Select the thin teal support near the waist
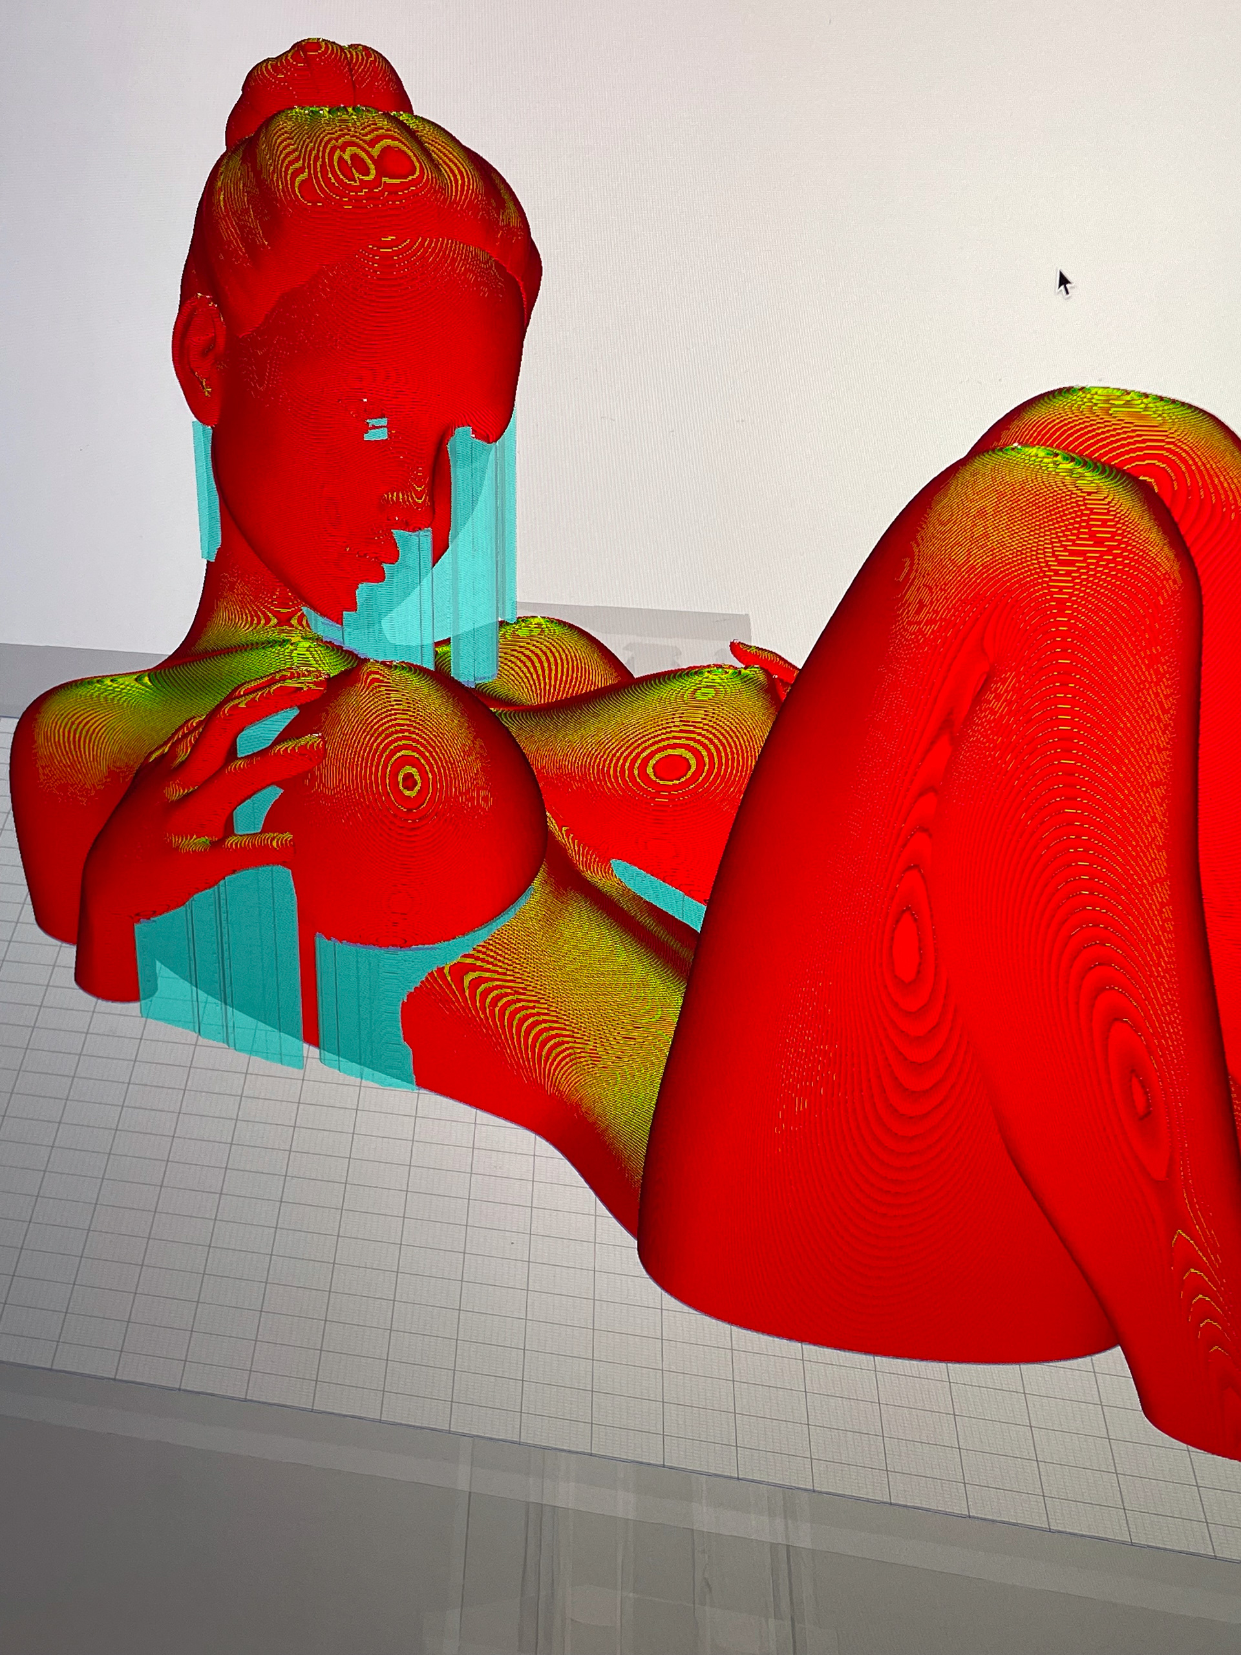The height and width of the screenshot is (1655, 1241). point(658,890)
